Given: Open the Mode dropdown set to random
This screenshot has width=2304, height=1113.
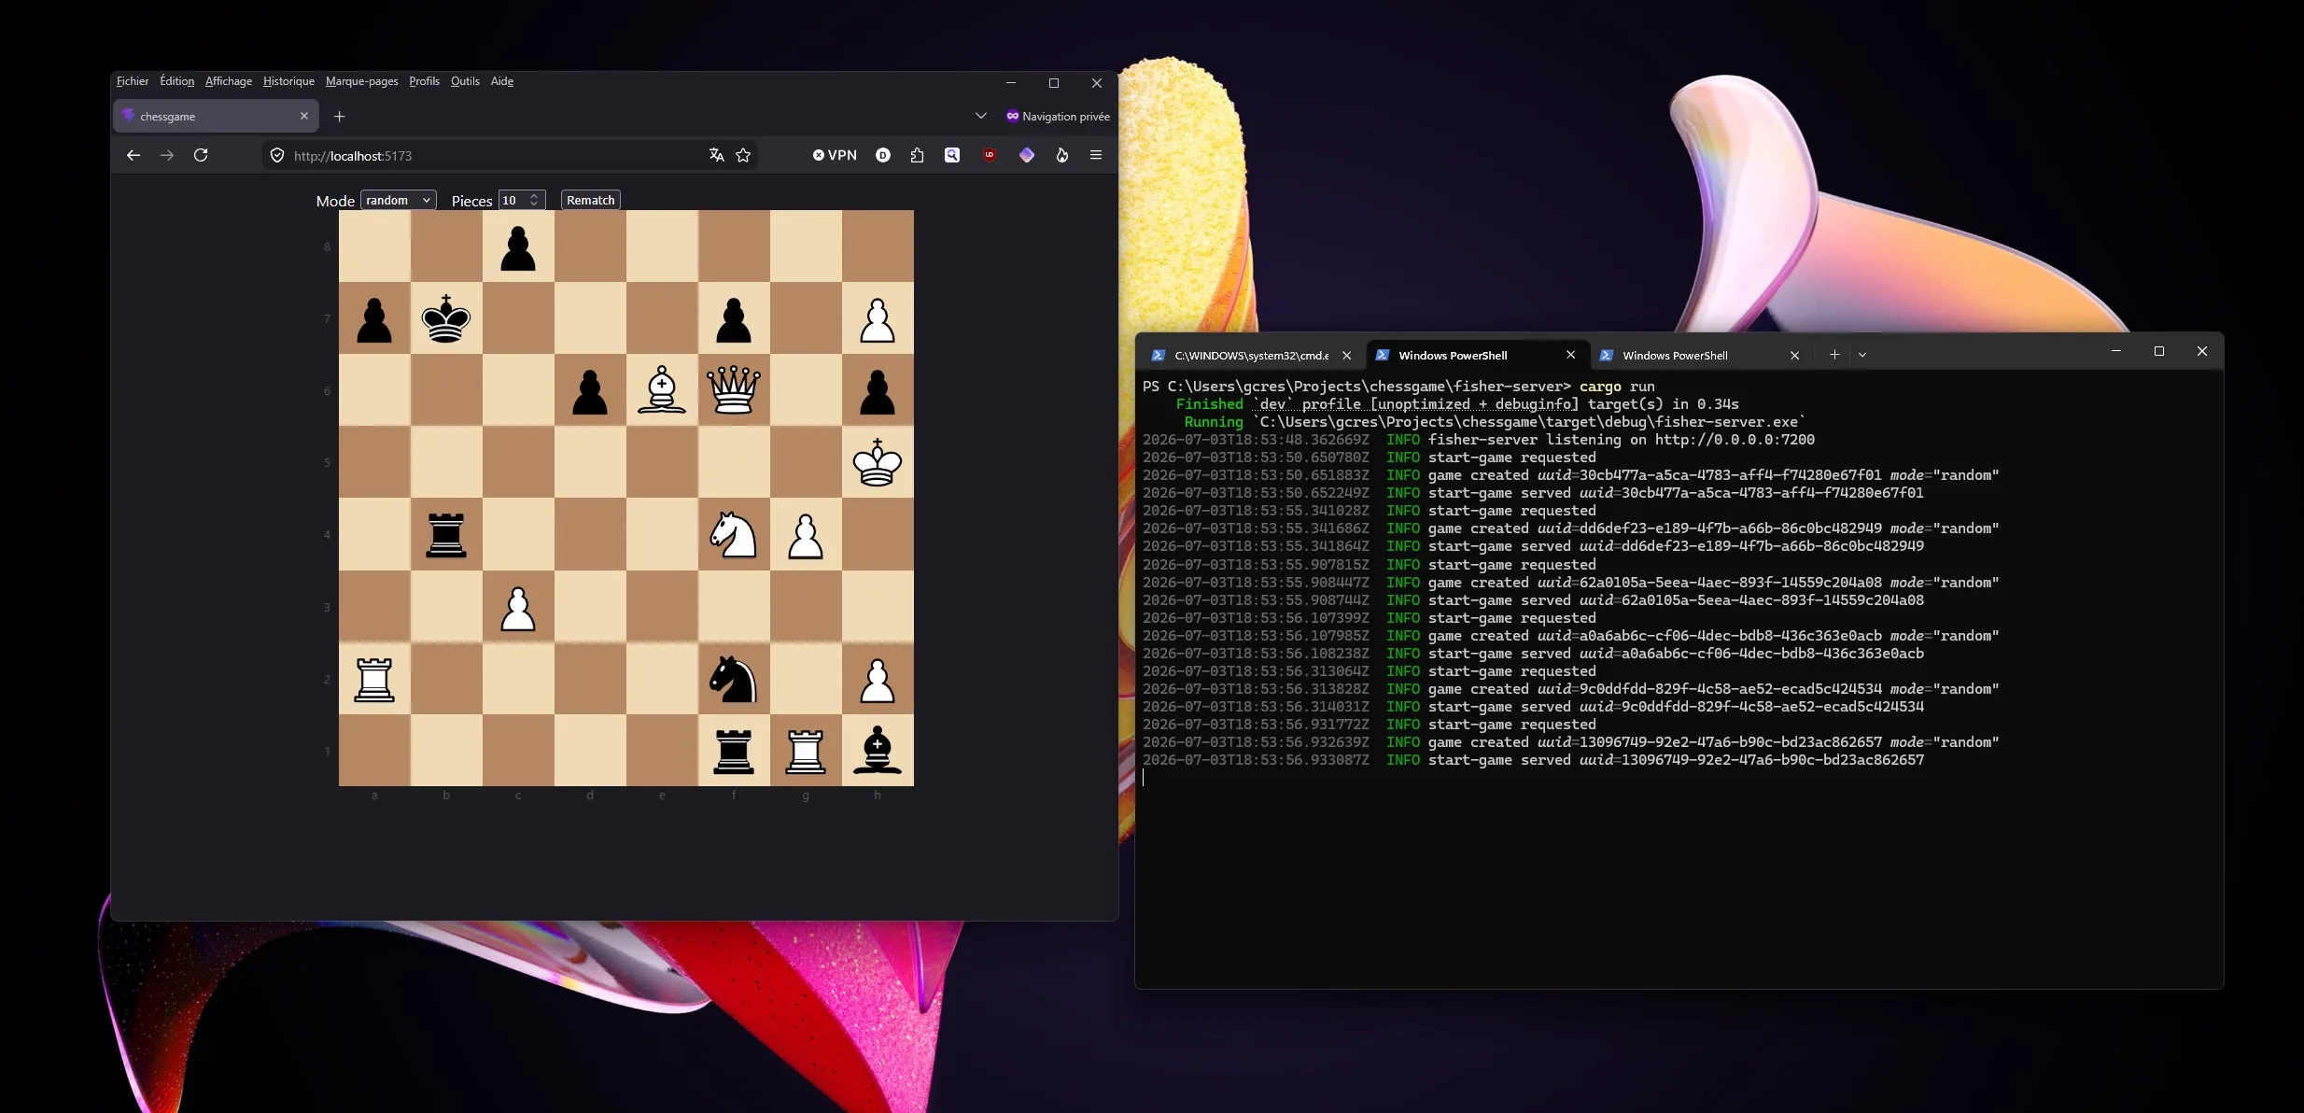Looking at the screenshot, I should click(399, 200).
